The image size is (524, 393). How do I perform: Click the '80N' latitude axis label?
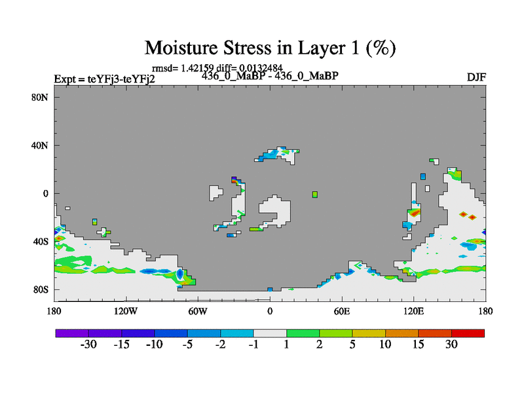point(41,98)
